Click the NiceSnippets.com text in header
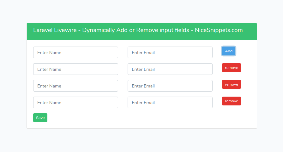 pyautogui.click(x=219, y=30)
